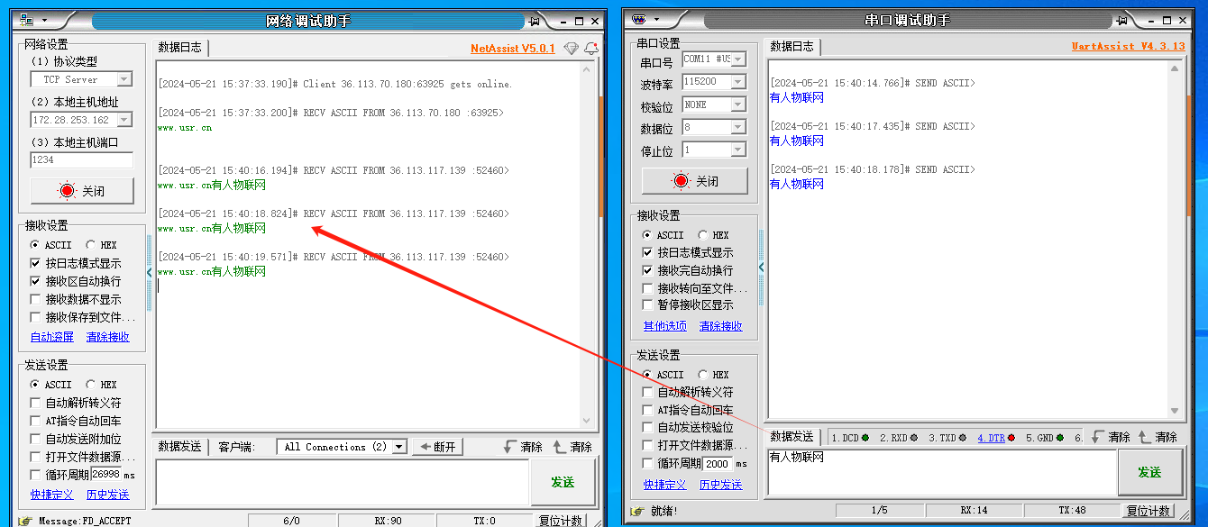Switch to 数据日志 tab in NetAssist
The width and height of the screenshot is (1208, 527).
click(180, 48)
